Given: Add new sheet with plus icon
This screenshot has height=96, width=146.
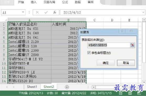Looking at the screenshot, I should click(x=67, y=87).
